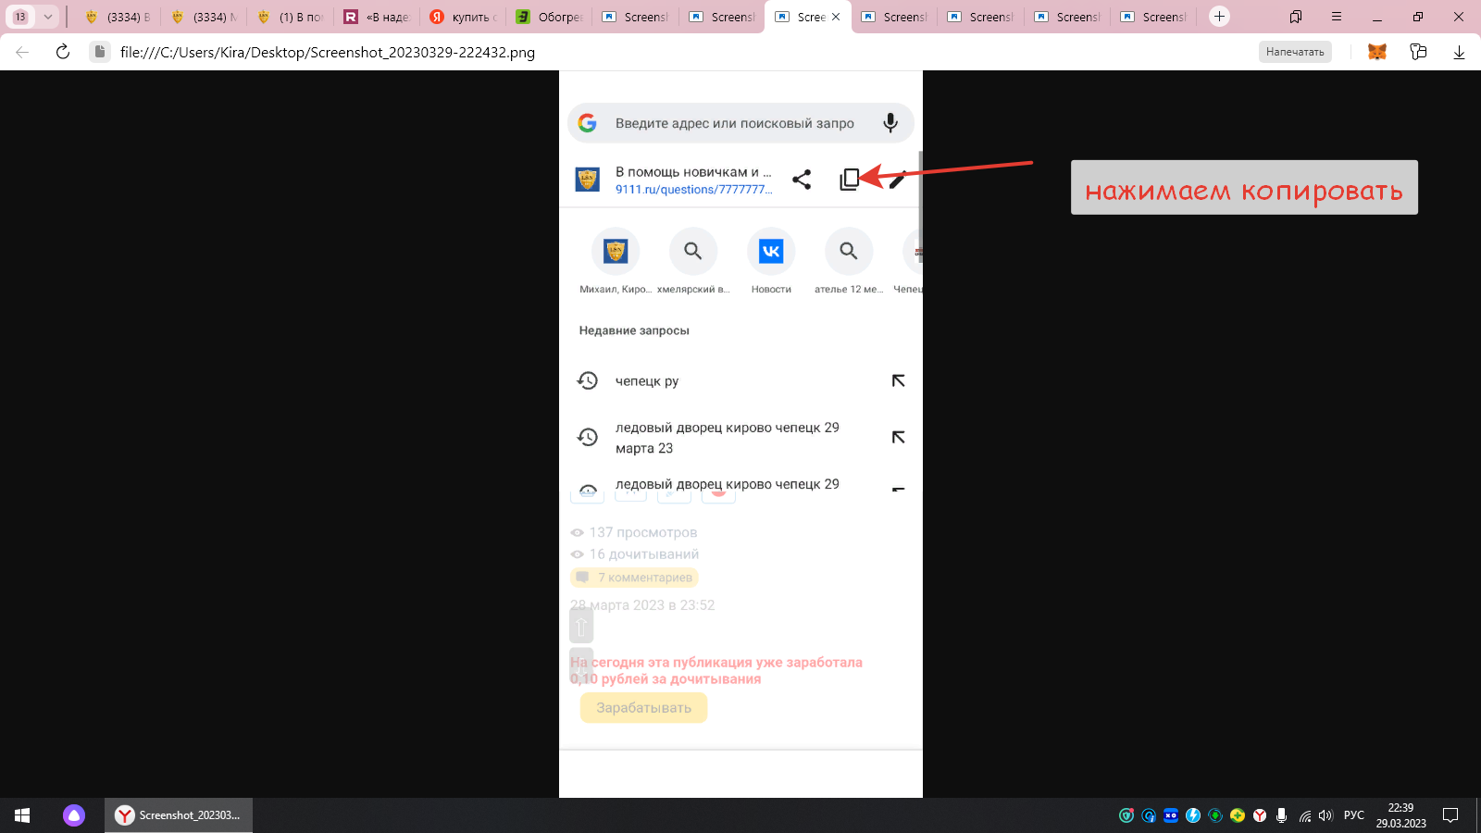Click the volume icon in system tray

[1325, 815]
